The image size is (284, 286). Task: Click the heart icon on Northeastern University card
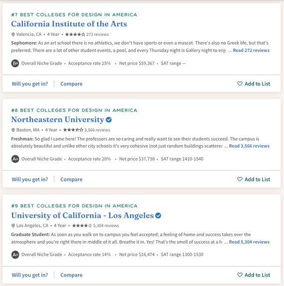[x=240, y=179]
